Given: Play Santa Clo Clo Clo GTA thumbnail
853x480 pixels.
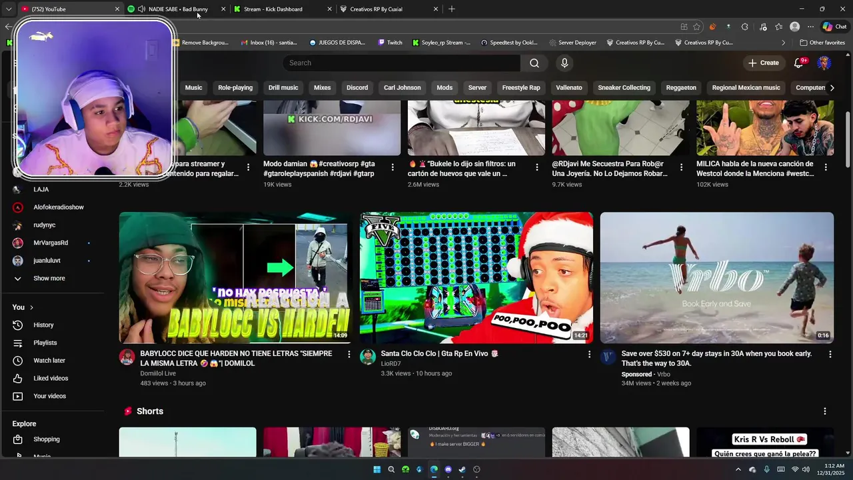Looking at the screenshot, I should [x=476, y=277].
